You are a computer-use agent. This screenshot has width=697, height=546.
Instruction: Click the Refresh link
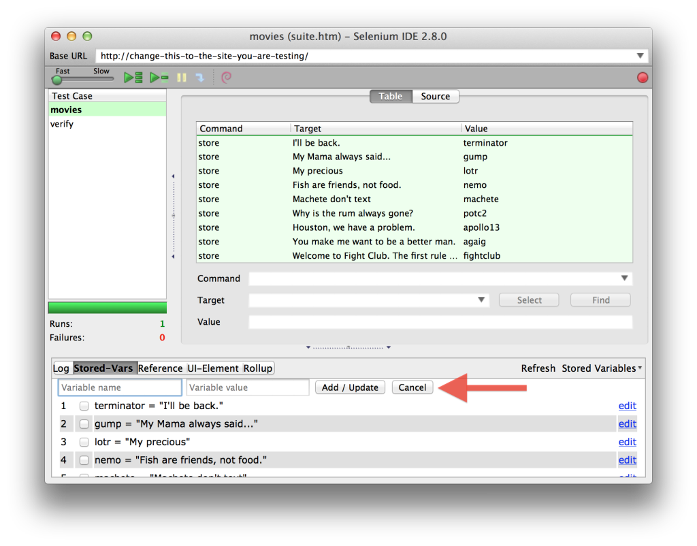pos(538,368)
